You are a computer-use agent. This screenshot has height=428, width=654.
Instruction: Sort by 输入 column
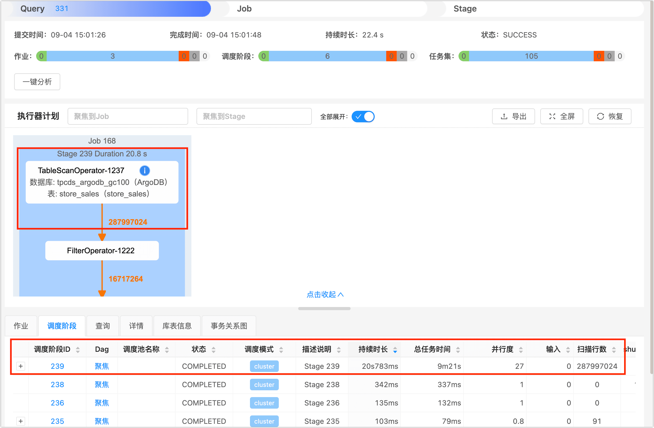(568, 350)
